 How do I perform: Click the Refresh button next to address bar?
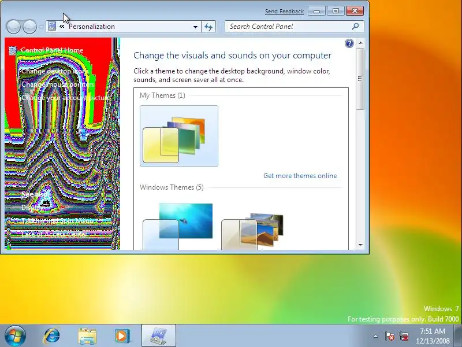tap(208, 27)
